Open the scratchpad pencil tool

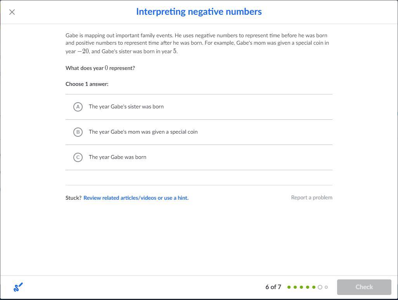tap(18, 287)
